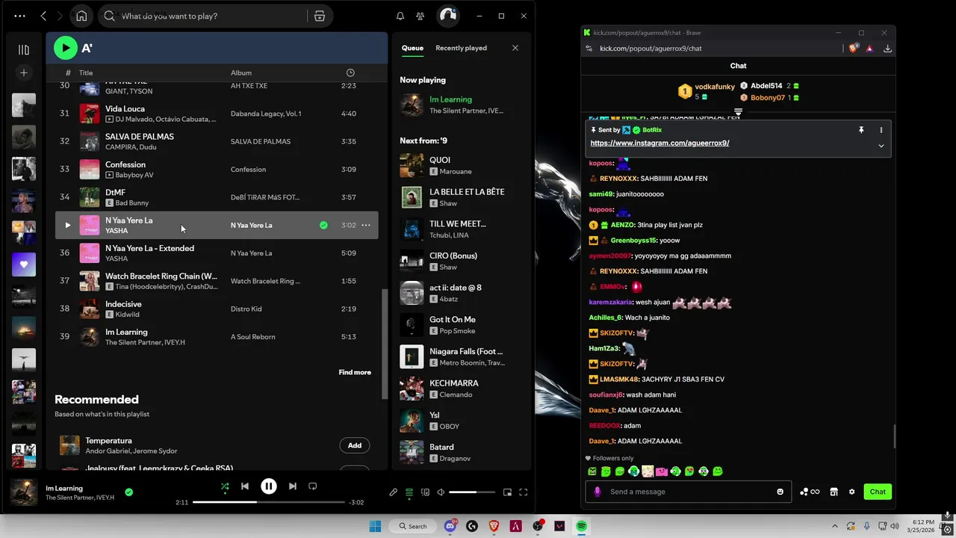Open more options for N Yaa Yere La
Screen dimensions: 956x538
366,225
